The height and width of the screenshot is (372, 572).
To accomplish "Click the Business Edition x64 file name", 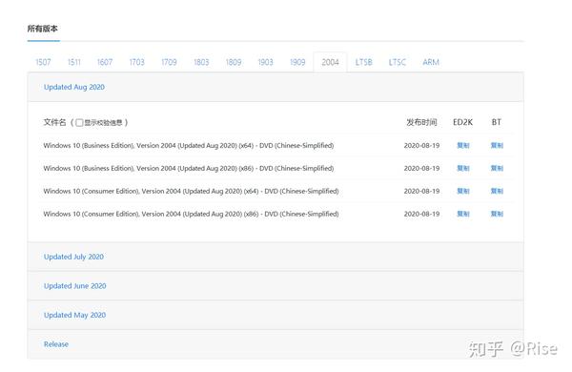I will coord(189,145).
